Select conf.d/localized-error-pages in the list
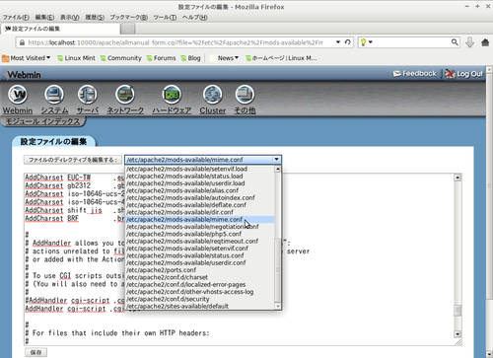The width and height of the screenshot is (493, 358). click(200, 285)
